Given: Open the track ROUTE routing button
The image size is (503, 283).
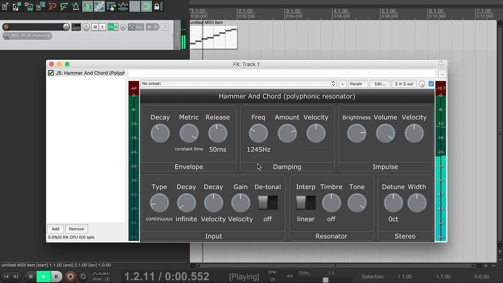Looking at the screenshot, I should (76, 27).
